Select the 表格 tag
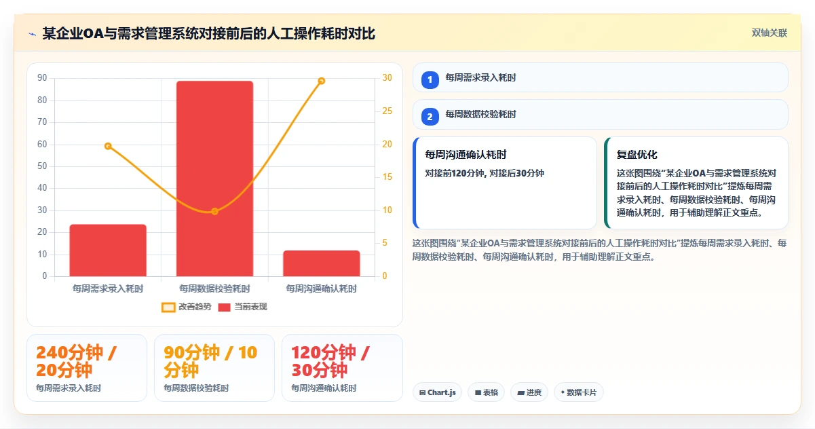The image size is (815, 429). point(486,392)
